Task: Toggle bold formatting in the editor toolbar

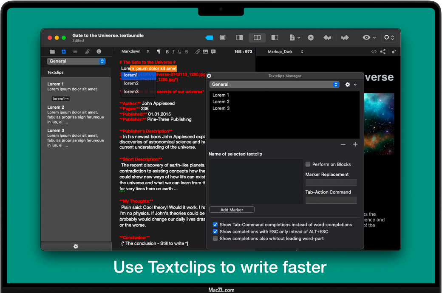Action: click(167, 52)
